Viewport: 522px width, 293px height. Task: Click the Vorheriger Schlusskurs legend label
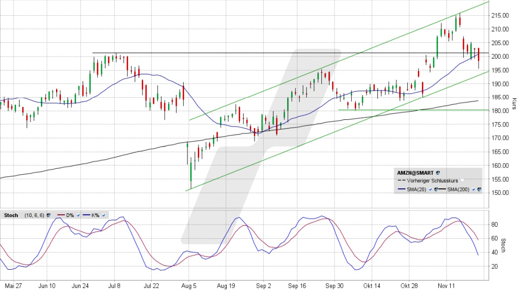(x=432, y=181)
